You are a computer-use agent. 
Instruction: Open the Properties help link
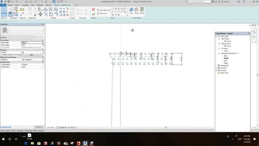pos(6,127)
